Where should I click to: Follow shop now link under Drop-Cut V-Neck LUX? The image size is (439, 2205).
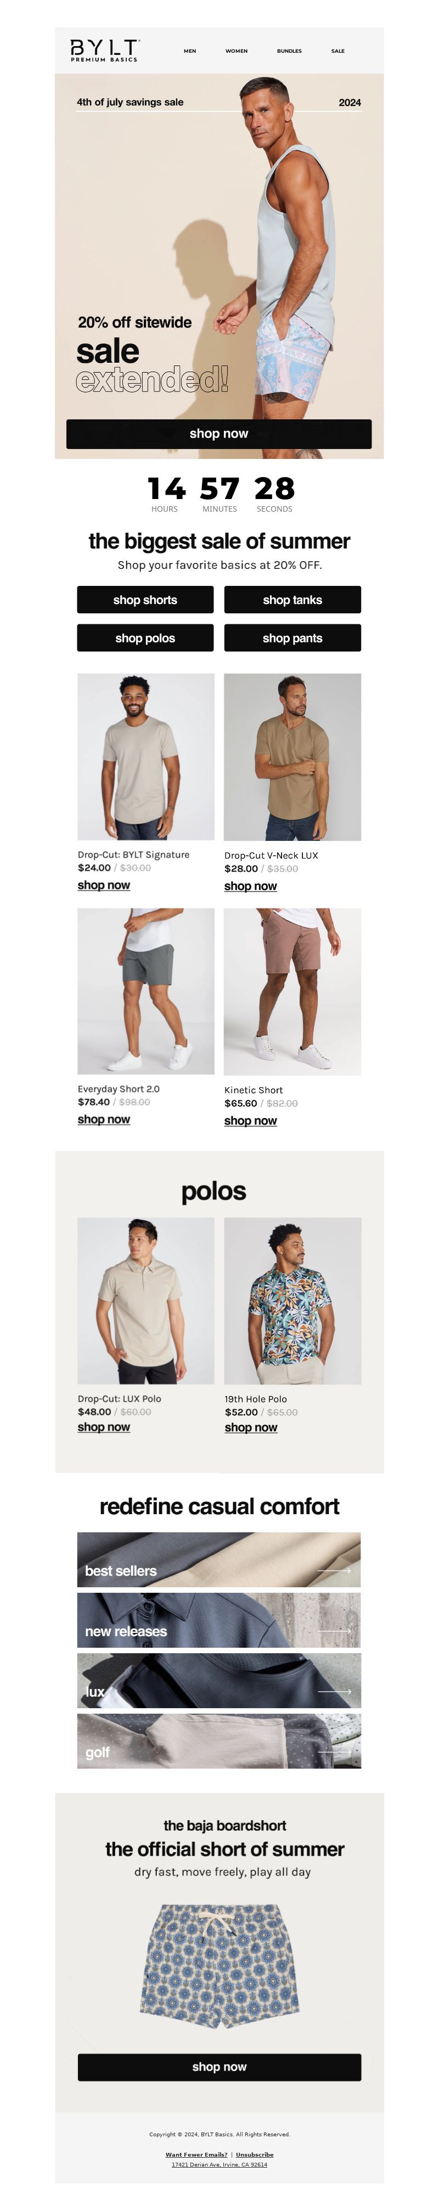click(250, 886)
